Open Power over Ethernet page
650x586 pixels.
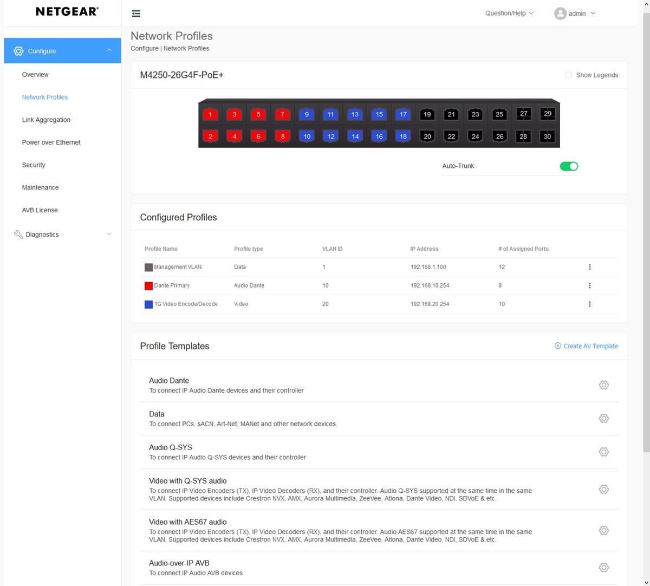tap(51, 142)
